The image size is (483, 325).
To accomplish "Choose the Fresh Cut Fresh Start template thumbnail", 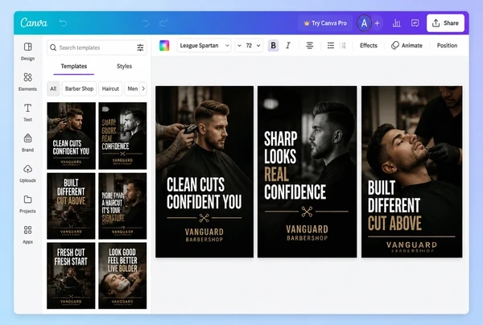I will click(71, 276).
